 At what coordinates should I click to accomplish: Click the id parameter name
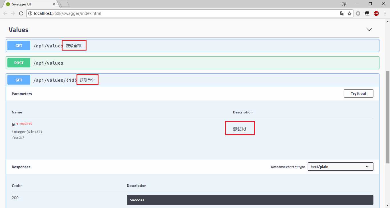(13, 125)
